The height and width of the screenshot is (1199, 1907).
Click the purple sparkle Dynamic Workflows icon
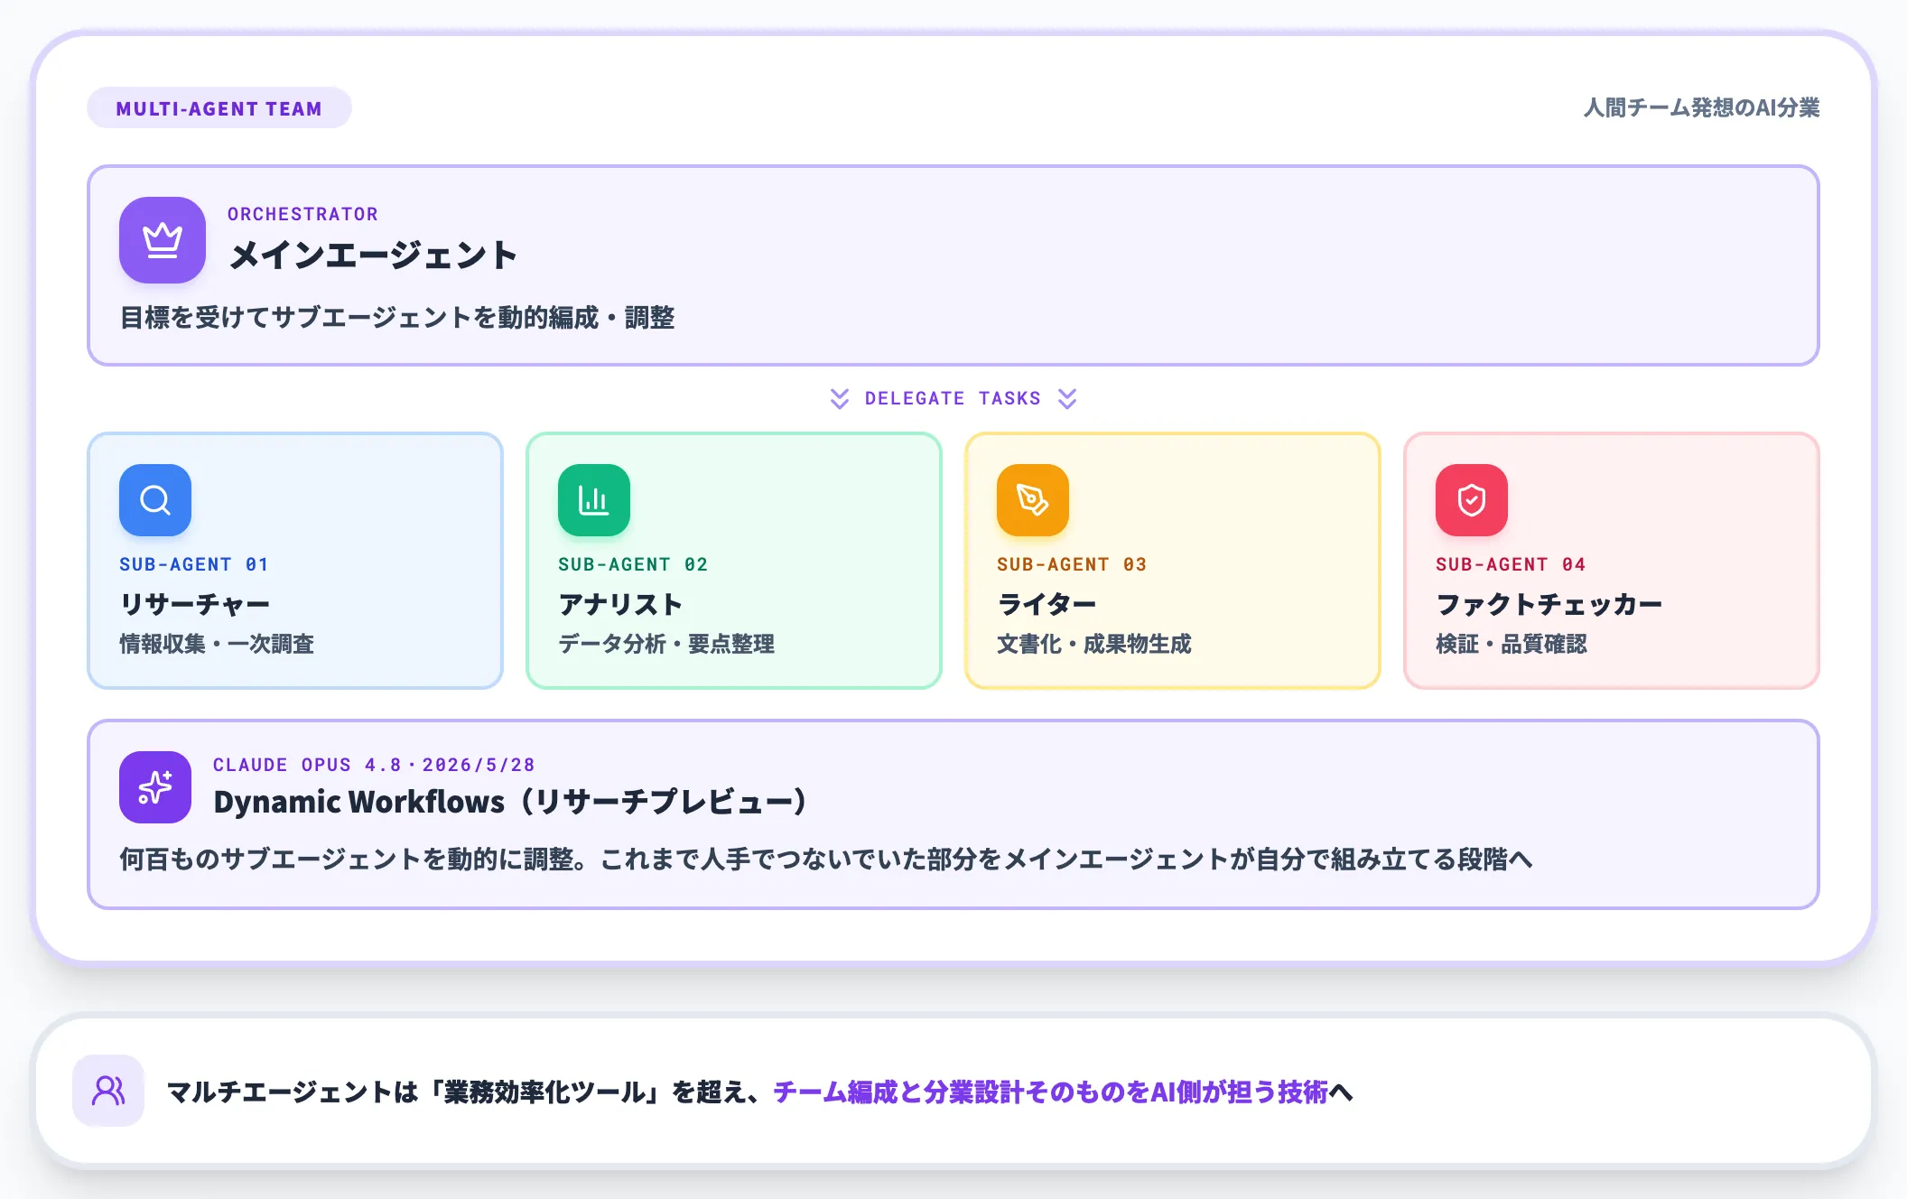click(155, 787)
